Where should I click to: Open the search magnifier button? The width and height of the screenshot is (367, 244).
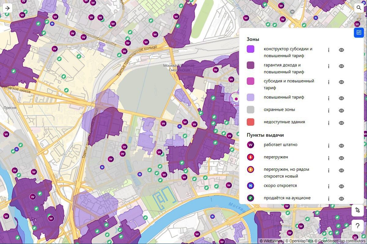click(359, 8)
